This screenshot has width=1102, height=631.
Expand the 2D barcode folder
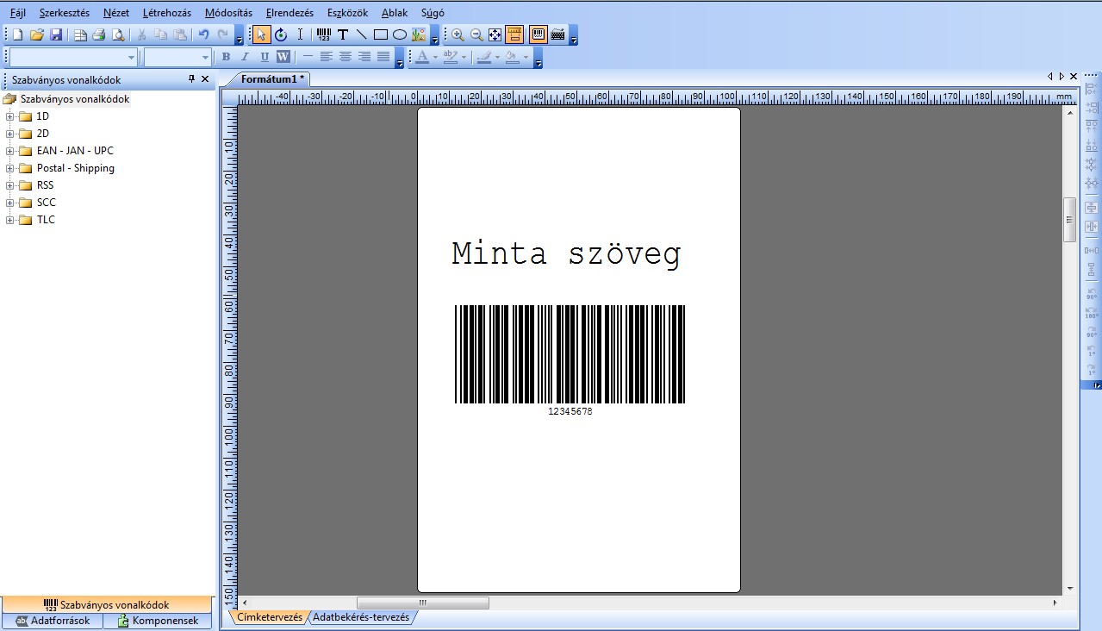(10, 134)
